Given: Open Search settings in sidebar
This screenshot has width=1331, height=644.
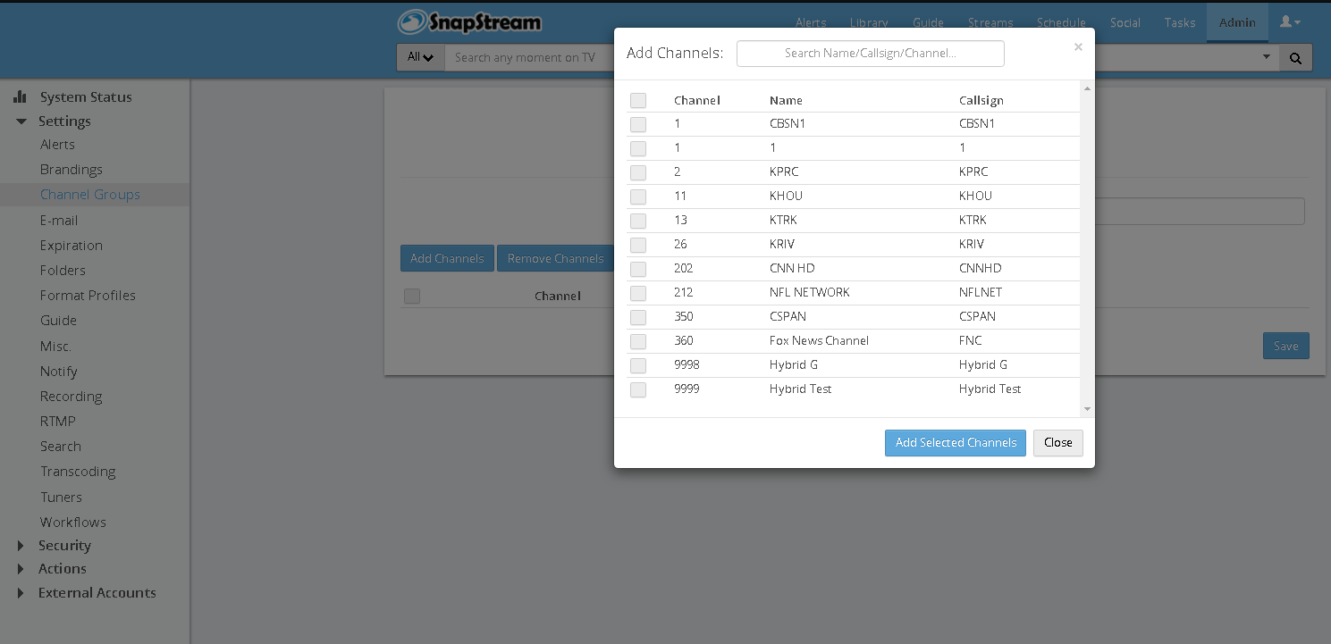Looking at the screenshot, I should point(61,447).
